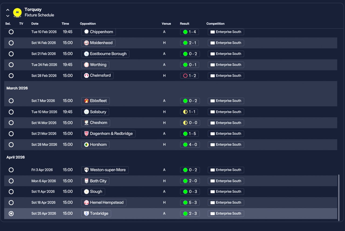Open the Weston-super-Mare opposition link
The width and height of the screenshot is (345, 231).
105,170
